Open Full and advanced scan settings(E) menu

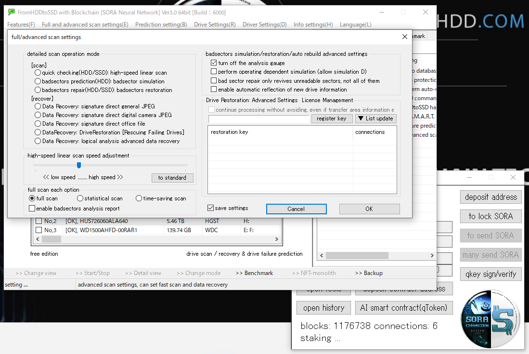click(x=85, y=25)
